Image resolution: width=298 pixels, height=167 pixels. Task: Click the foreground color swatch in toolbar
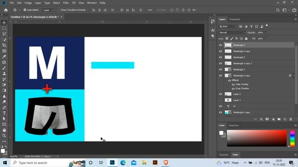(3, 151)
